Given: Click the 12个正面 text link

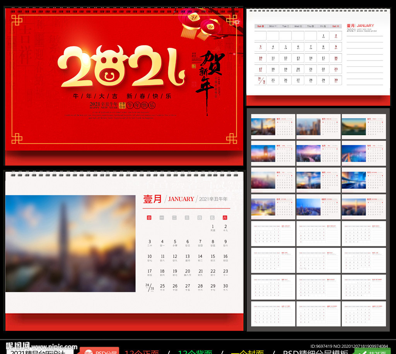Looking at the screenshot, I should [144, 352].
